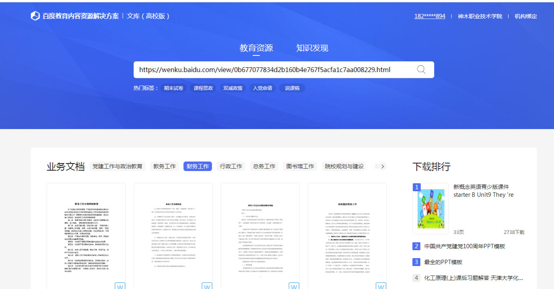This screenshot has width=554, height=289.
Task: Click the rank 2 badge icon
Action: 416,246
